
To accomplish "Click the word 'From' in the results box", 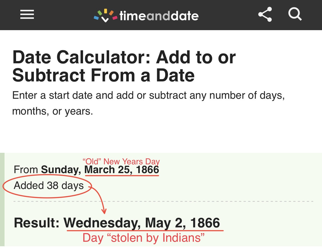I will click(26, 170).
